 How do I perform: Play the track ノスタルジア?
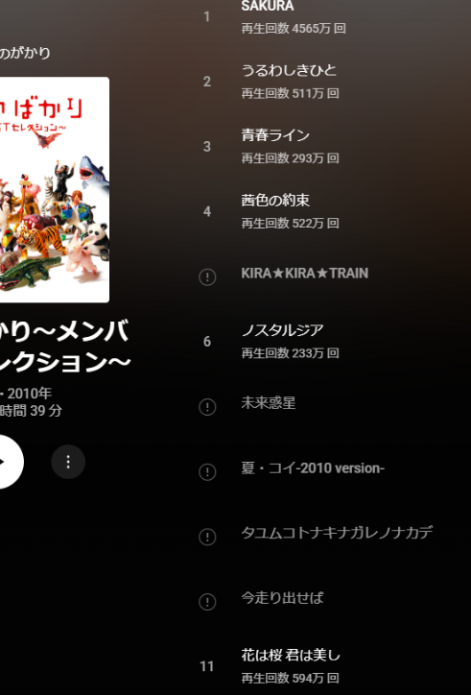[x=282, y=330]
